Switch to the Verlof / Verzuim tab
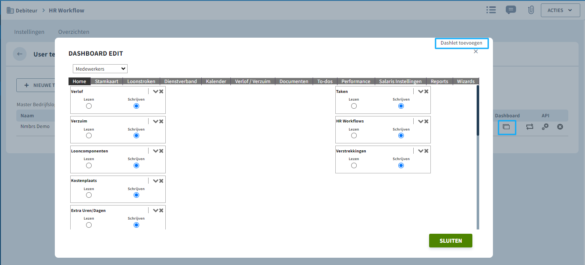The image size is (585, 265). pos(253,81)
